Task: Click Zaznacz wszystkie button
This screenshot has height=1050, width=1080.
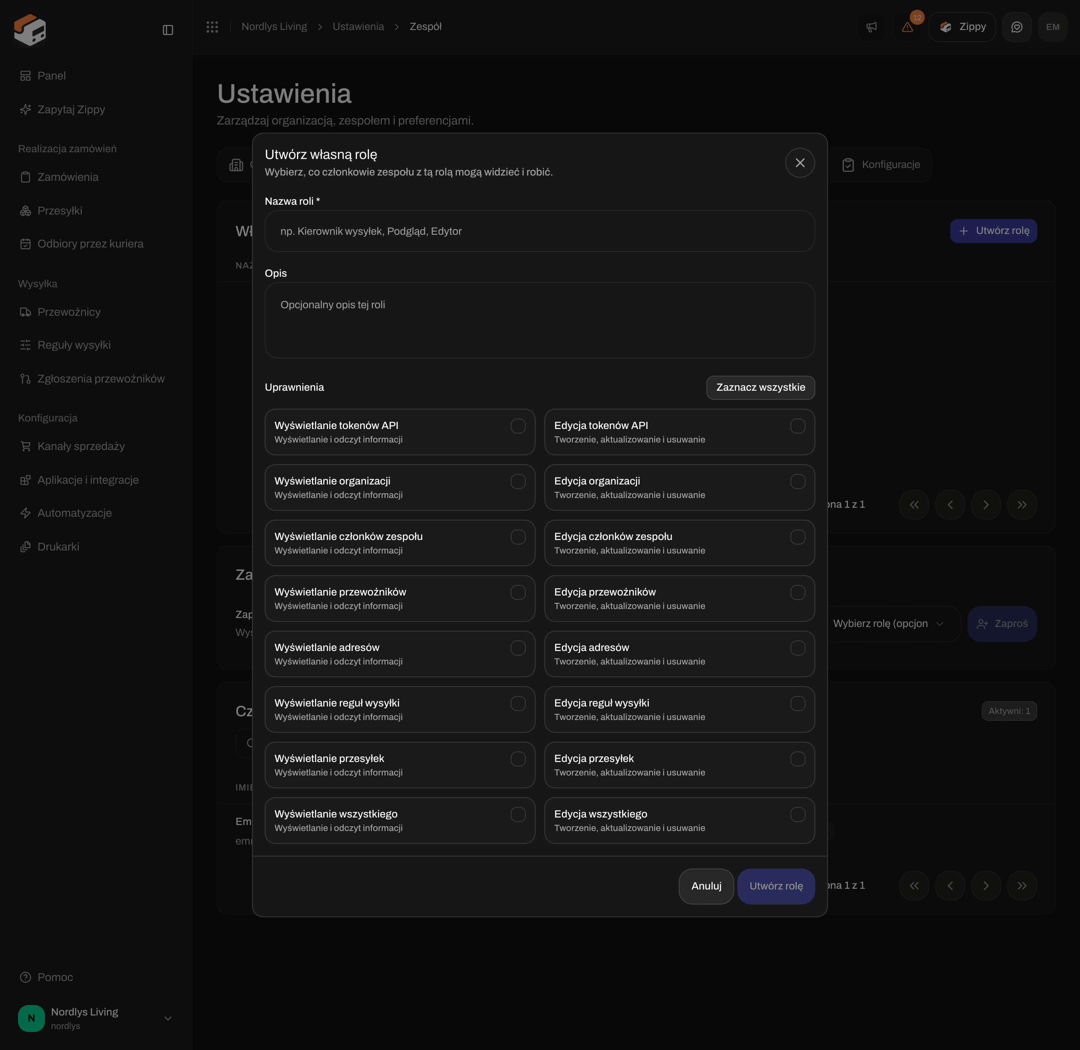Action: click(x=760, y=388)
